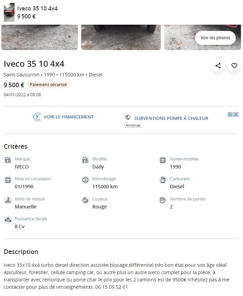Click the share icon button
The image size is (243, 296).
tap(218, 65)
